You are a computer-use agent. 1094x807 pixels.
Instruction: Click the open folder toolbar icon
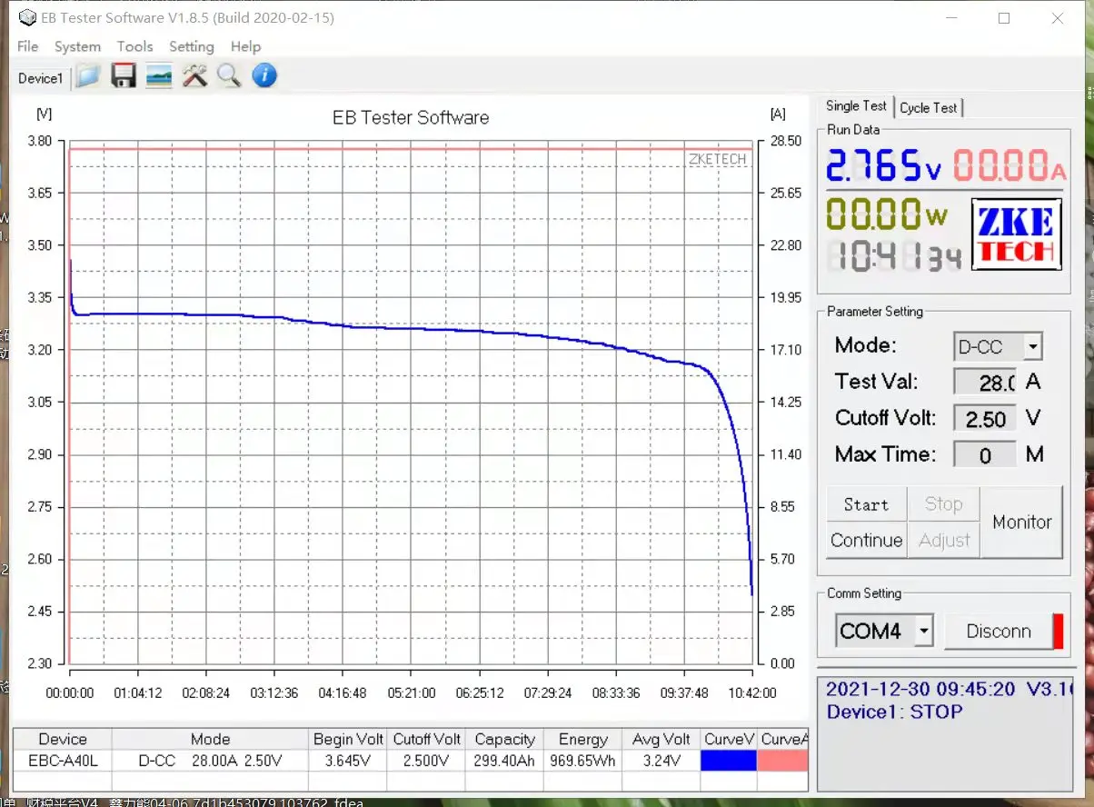tap(87, 76)
